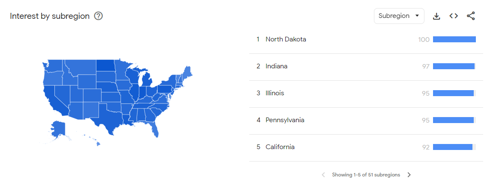
Task: Click the share icon
Action: (x=470, y=16)
